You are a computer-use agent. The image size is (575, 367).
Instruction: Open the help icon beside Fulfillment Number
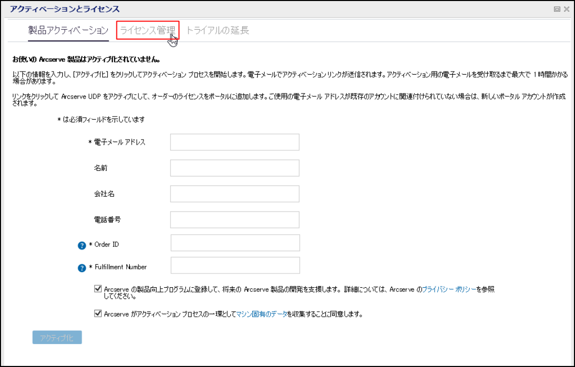tap(82, 268)
